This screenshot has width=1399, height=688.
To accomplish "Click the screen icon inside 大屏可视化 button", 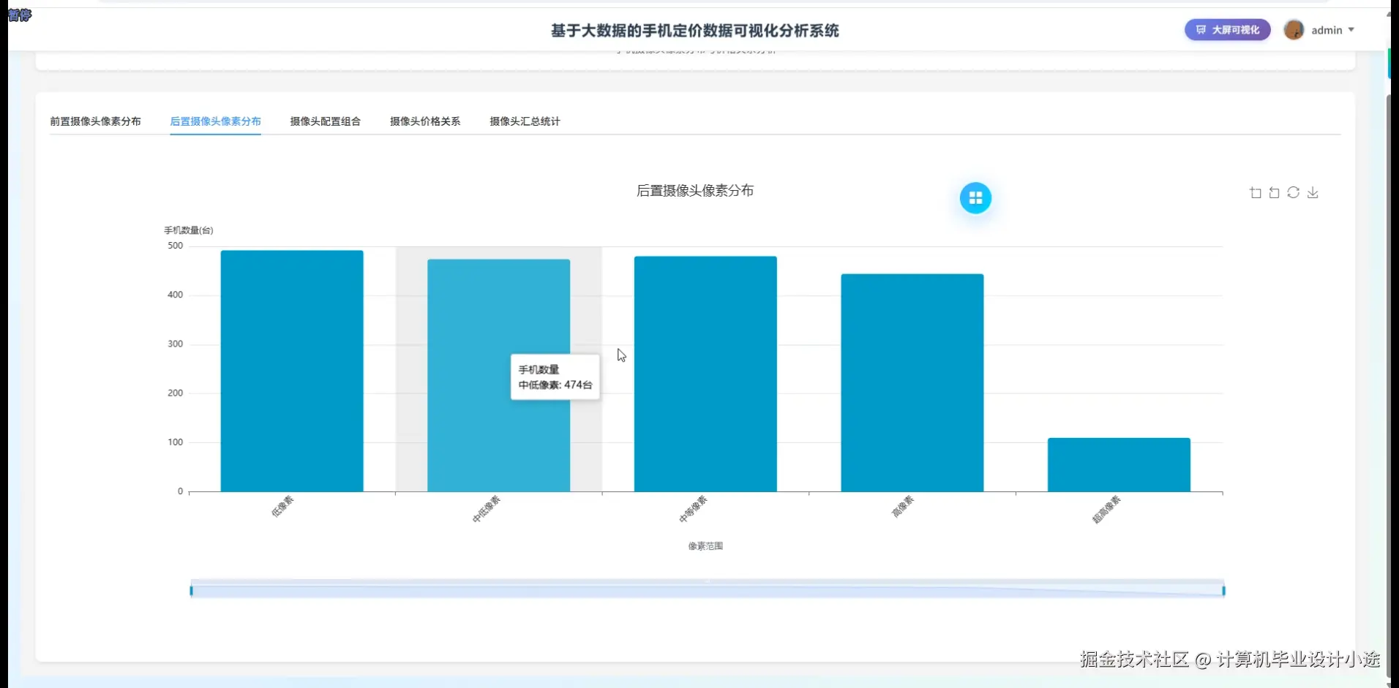I will point(1201,30).
